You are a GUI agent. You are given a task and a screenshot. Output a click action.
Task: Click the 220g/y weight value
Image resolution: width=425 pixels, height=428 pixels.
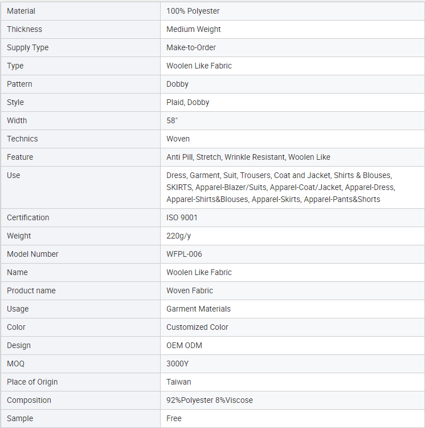coord(178,236)
